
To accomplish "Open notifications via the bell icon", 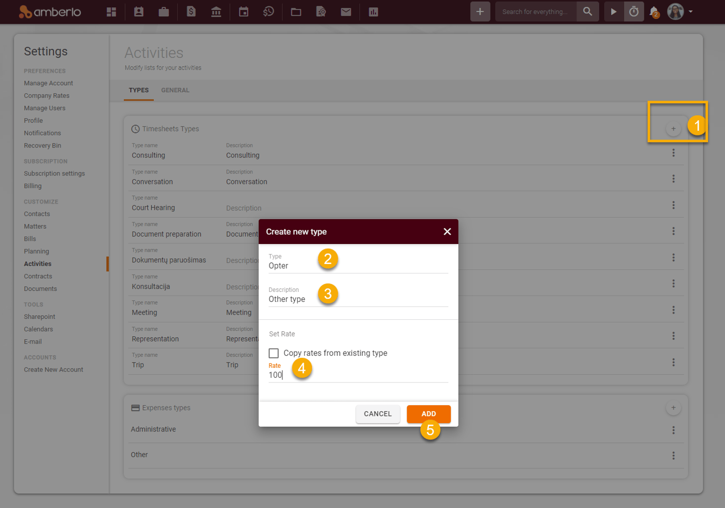I will [652, 11].
